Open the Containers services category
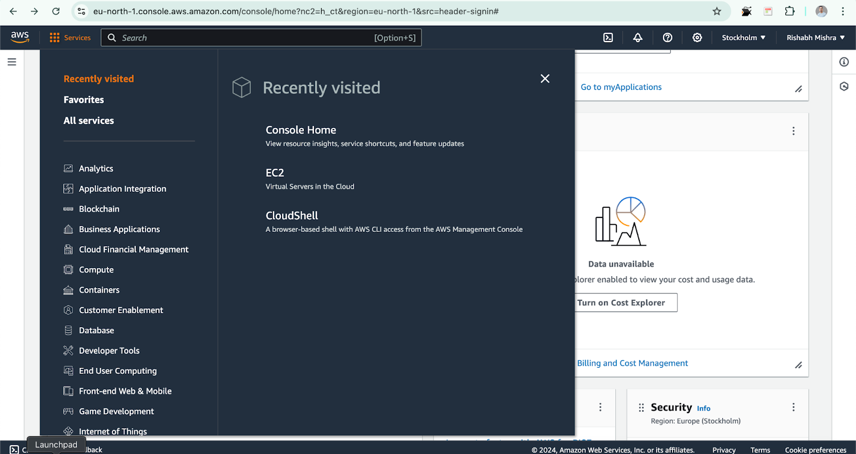This screenshot has height=454, width=856. (x=100, y=290)
